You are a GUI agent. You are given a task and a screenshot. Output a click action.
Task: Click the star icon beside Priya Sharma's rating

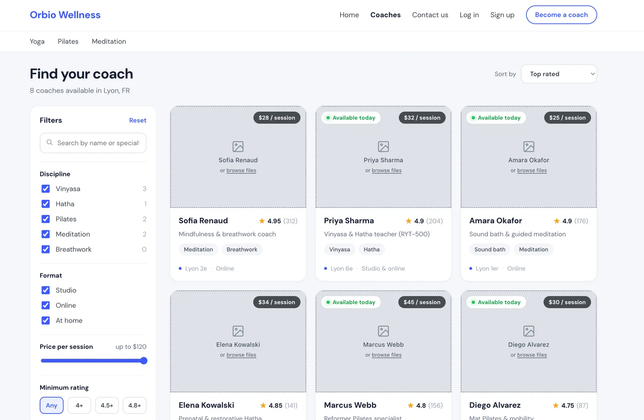409,221
